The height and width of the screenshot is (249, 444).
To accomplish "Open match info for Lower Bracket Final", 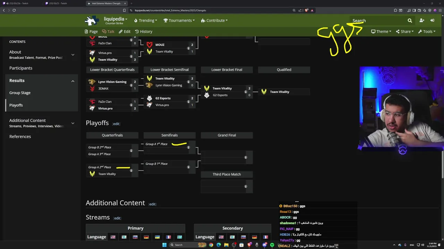I will pyautogui.click(x=246, y=92).
